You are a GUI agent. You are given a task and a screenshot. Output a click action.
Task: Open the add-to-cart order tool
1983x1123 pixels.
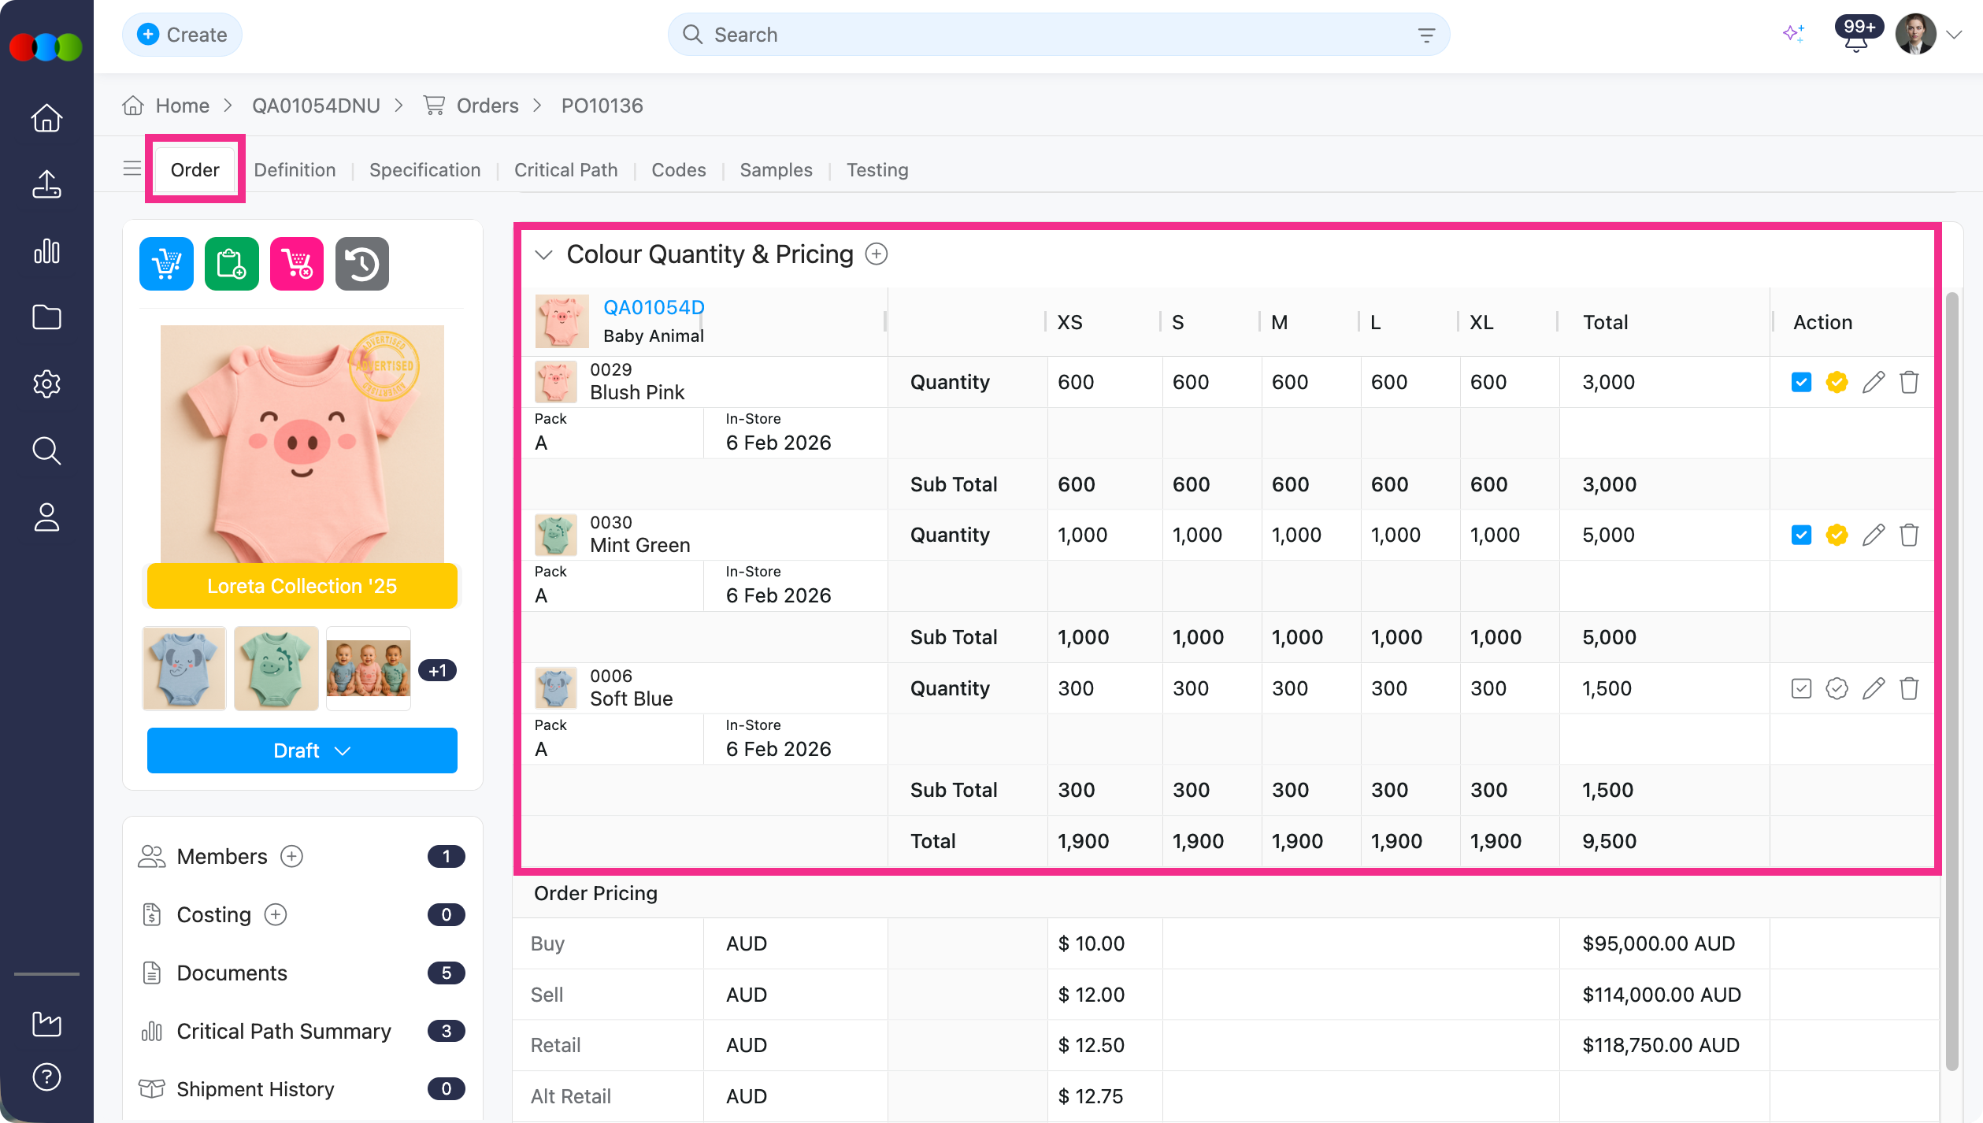tap(165, 263)
